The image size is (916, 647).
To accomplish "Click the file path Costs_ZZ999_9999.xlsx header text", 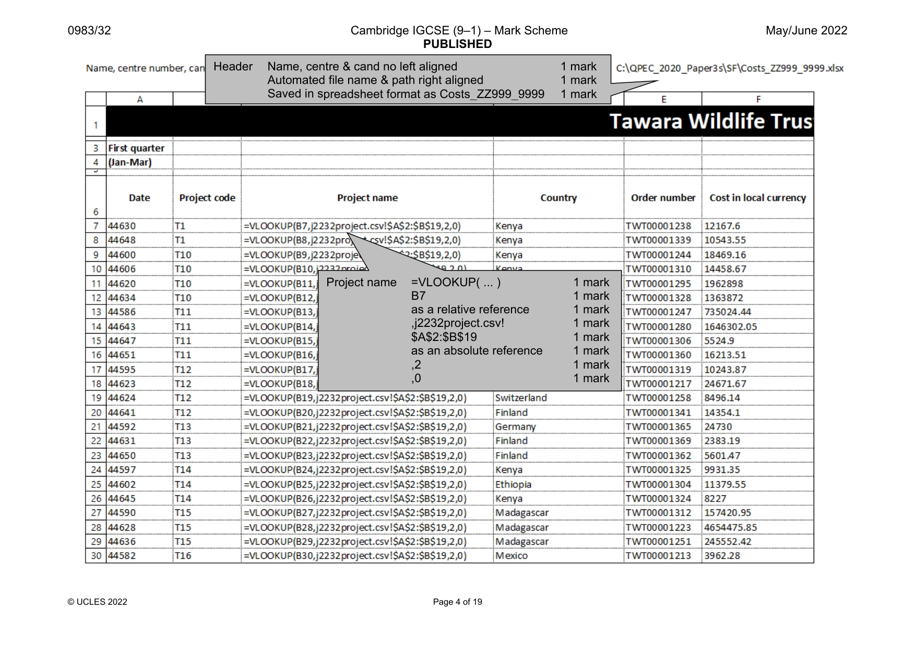I will point(730,68).
